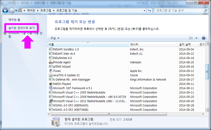Select the iTunes name text
This screenshot has width=211, height=130.
point(57,71)
